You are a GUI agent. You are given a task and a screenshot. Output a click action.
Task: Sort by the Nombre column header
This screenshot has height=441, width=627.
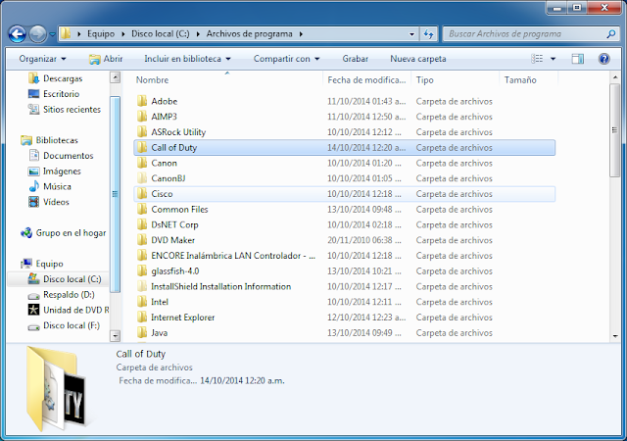pos(227,80)
